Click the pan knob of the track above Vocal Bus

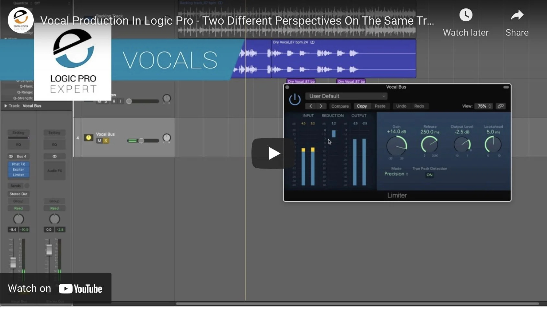[x=167, y=98]
